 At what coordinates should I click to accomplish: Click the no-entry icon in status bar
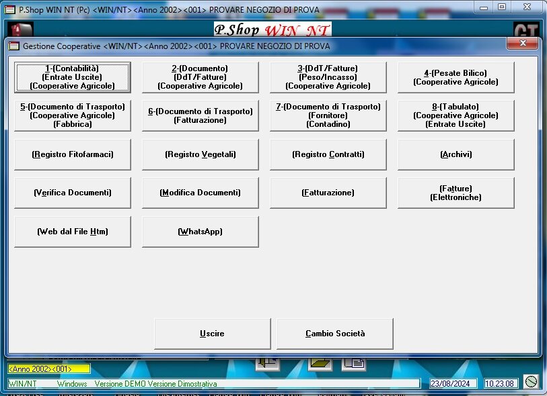pos(532,382)
